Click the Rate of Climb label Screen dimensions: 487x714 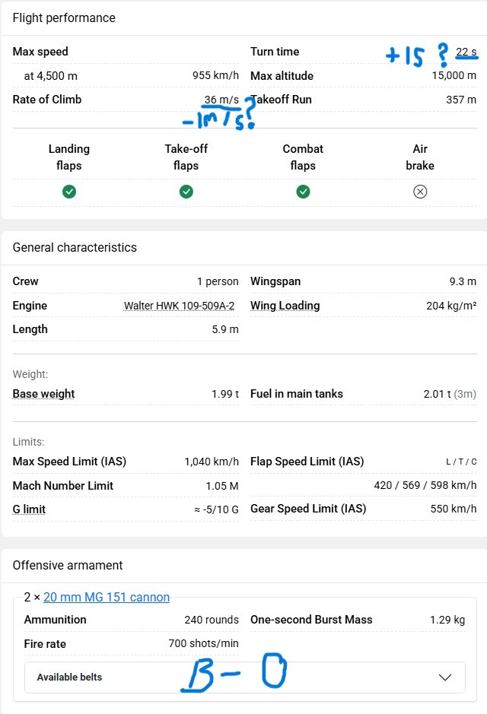pos(47,100)
